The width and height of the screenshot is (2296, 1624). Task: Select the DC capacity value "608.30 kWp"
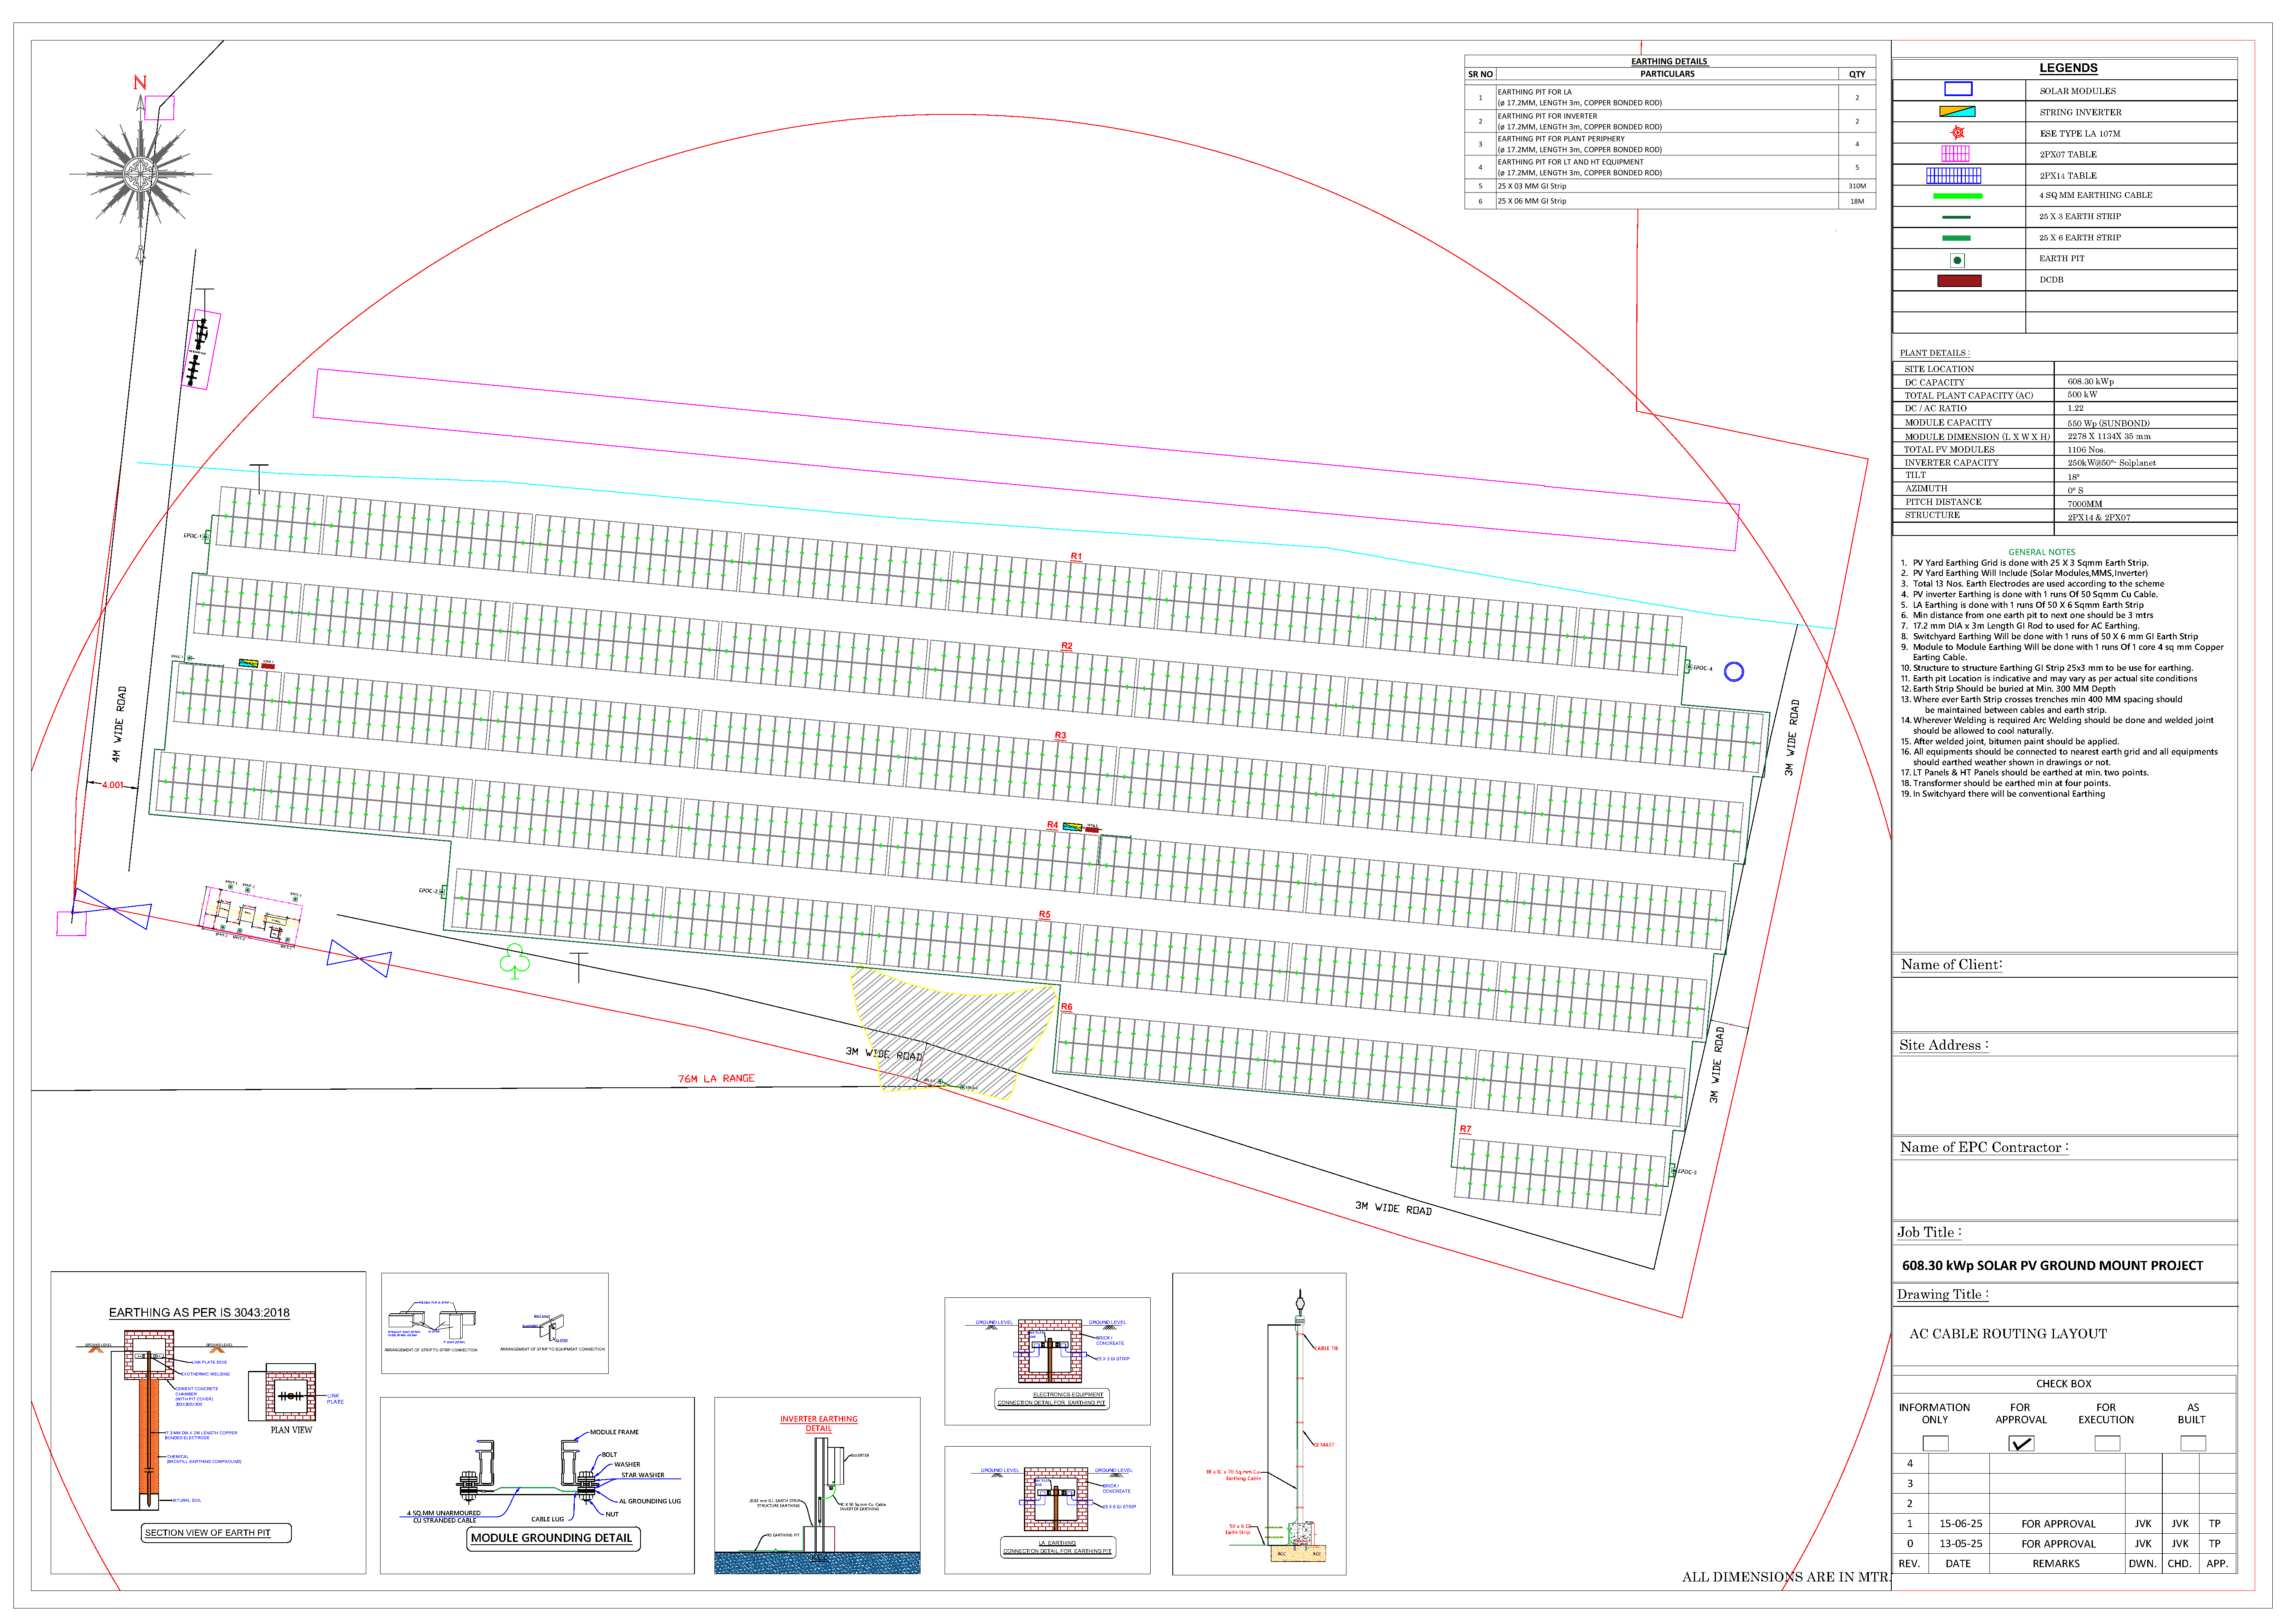2091,382
